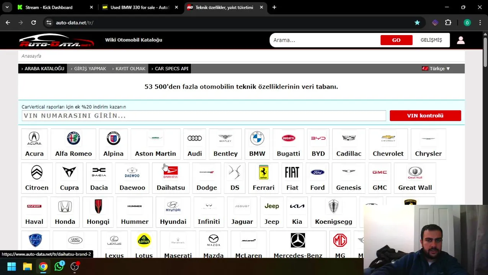Click the page vertical scrollbar thumb
Screen dimensions: 488x275
click(x=485, y=51)
